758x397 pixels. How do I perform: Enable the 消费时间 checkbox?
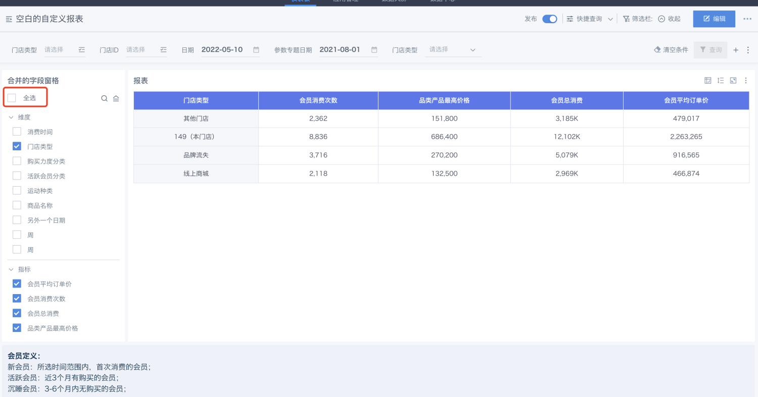17,132
